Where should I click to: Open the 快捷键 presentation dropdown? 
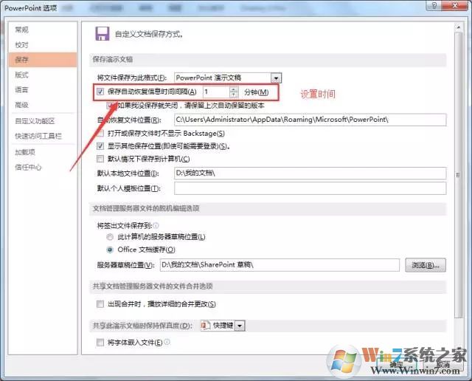240,326
